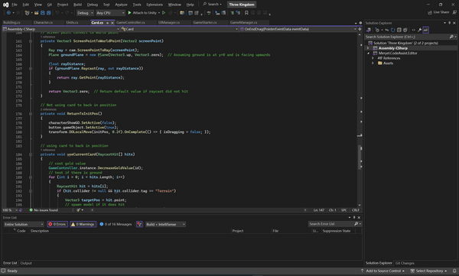This screenshot has height=276, width=459.
Task: Open the Any CPU platform dropdown
Action: tap(110, 13)
